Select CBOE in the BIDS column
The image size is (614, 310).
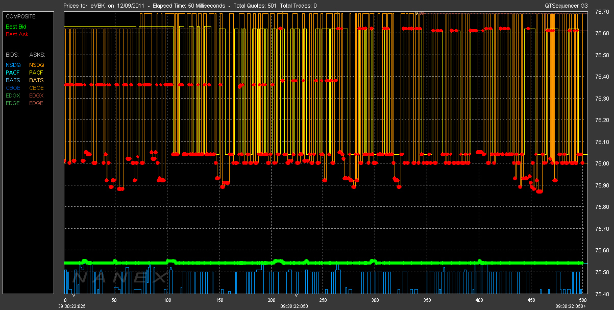click(x=13, y=88)
